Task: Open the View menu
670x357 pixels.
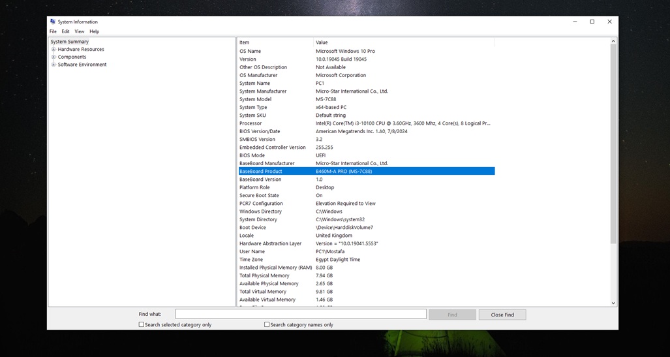Action: 80,31
